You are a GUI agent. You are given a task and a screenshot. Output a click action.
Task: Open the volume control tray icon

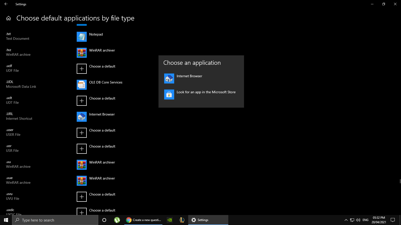click(358, 220)
